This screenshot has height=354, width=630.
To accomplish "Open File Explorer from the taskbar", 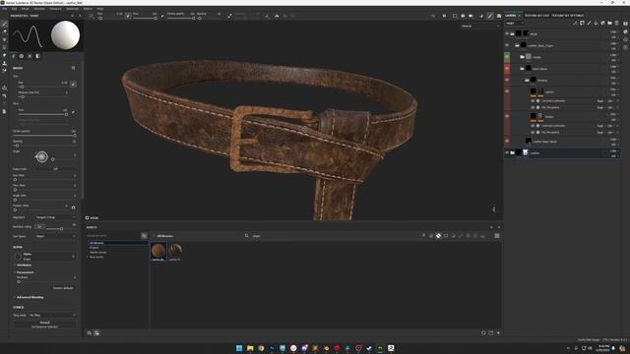I will coord(250,348).
